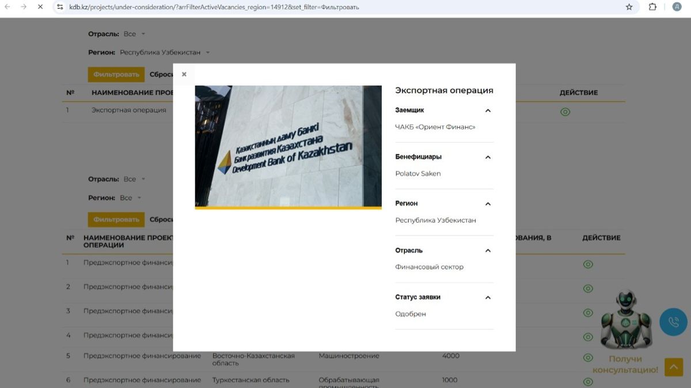691x388 pixels.
Task: Collapse the Бенефициары section chevron
Action: [488, 157]
